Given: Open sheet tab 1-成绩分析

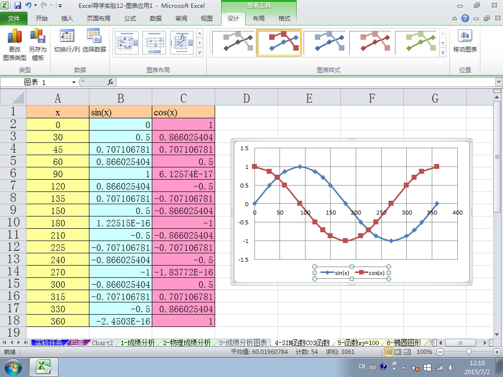Looking at the screenshot, I should (x=138, y=343).
